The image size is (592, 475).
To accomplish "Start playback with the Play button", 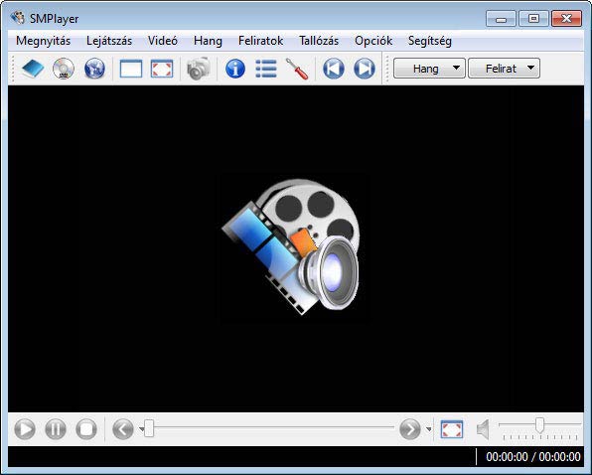I will tap(25, 429).
